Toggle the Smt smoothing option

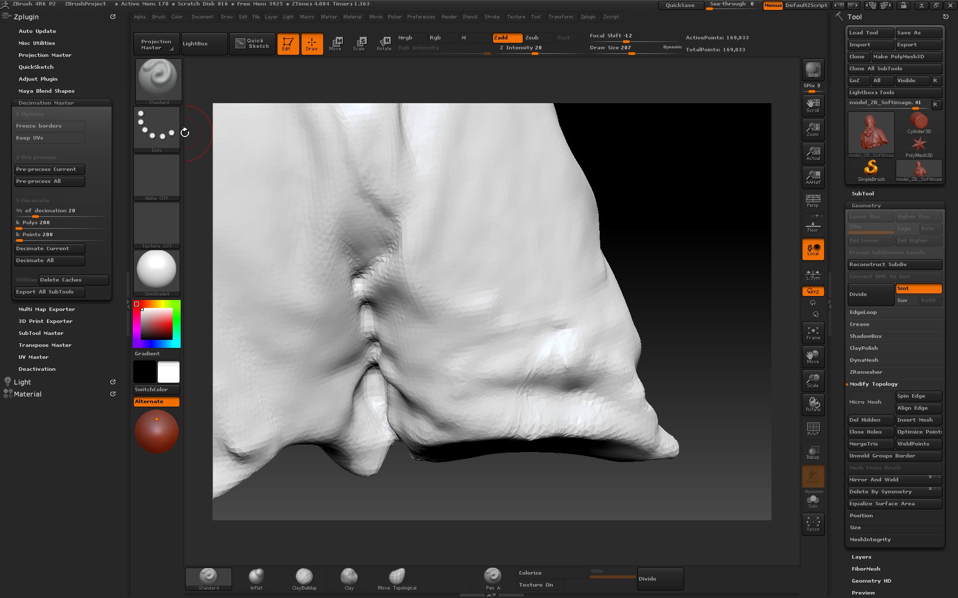click(919, 289)
